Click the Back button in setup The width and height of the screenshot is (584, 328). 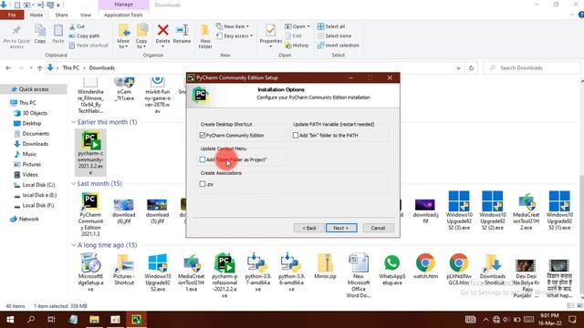[x=308, y=228]
